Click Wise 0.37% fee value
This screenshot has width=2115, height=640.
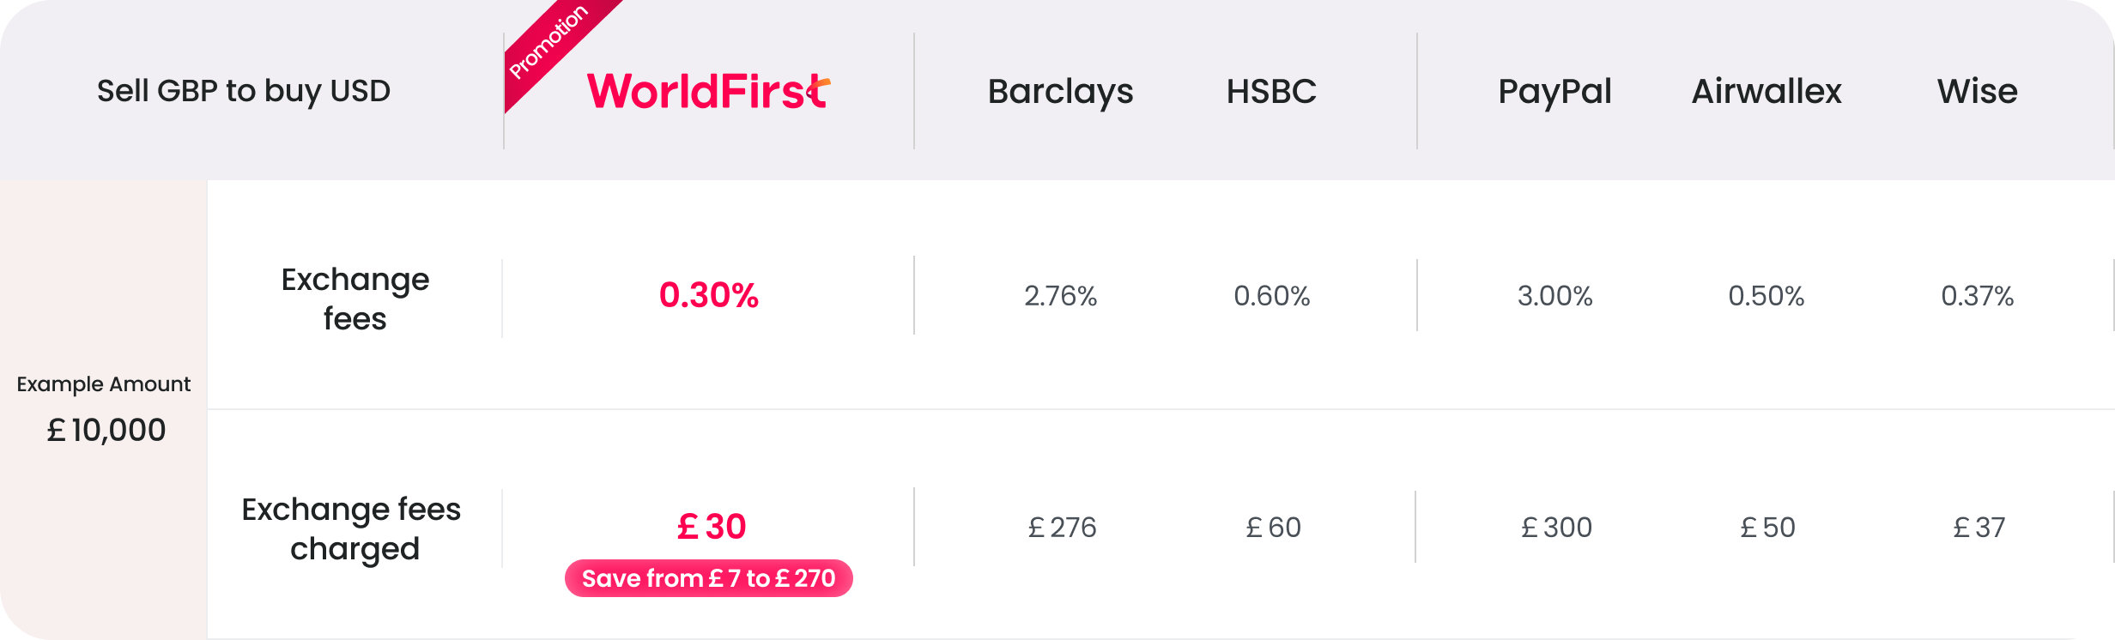click(x=1977, y=296)
